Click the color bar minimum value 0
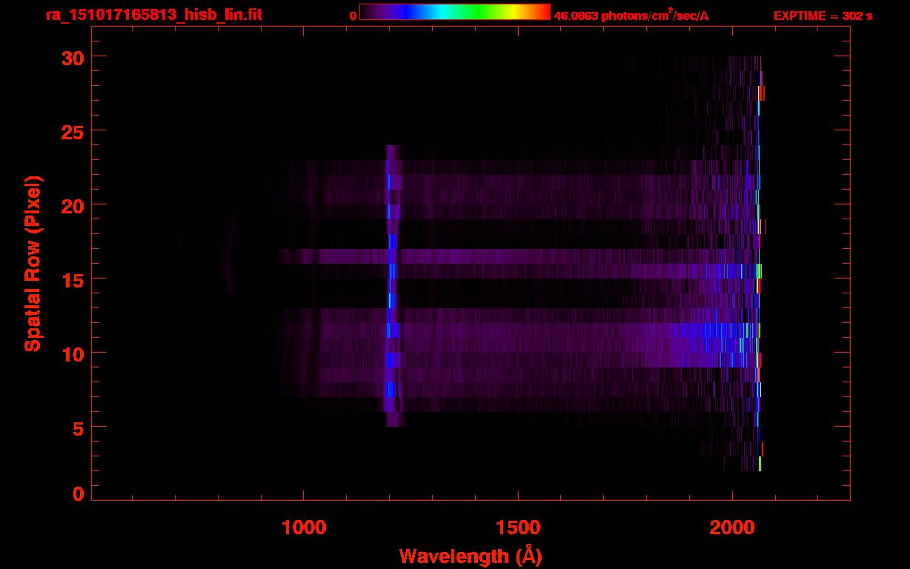 (353, 16)
